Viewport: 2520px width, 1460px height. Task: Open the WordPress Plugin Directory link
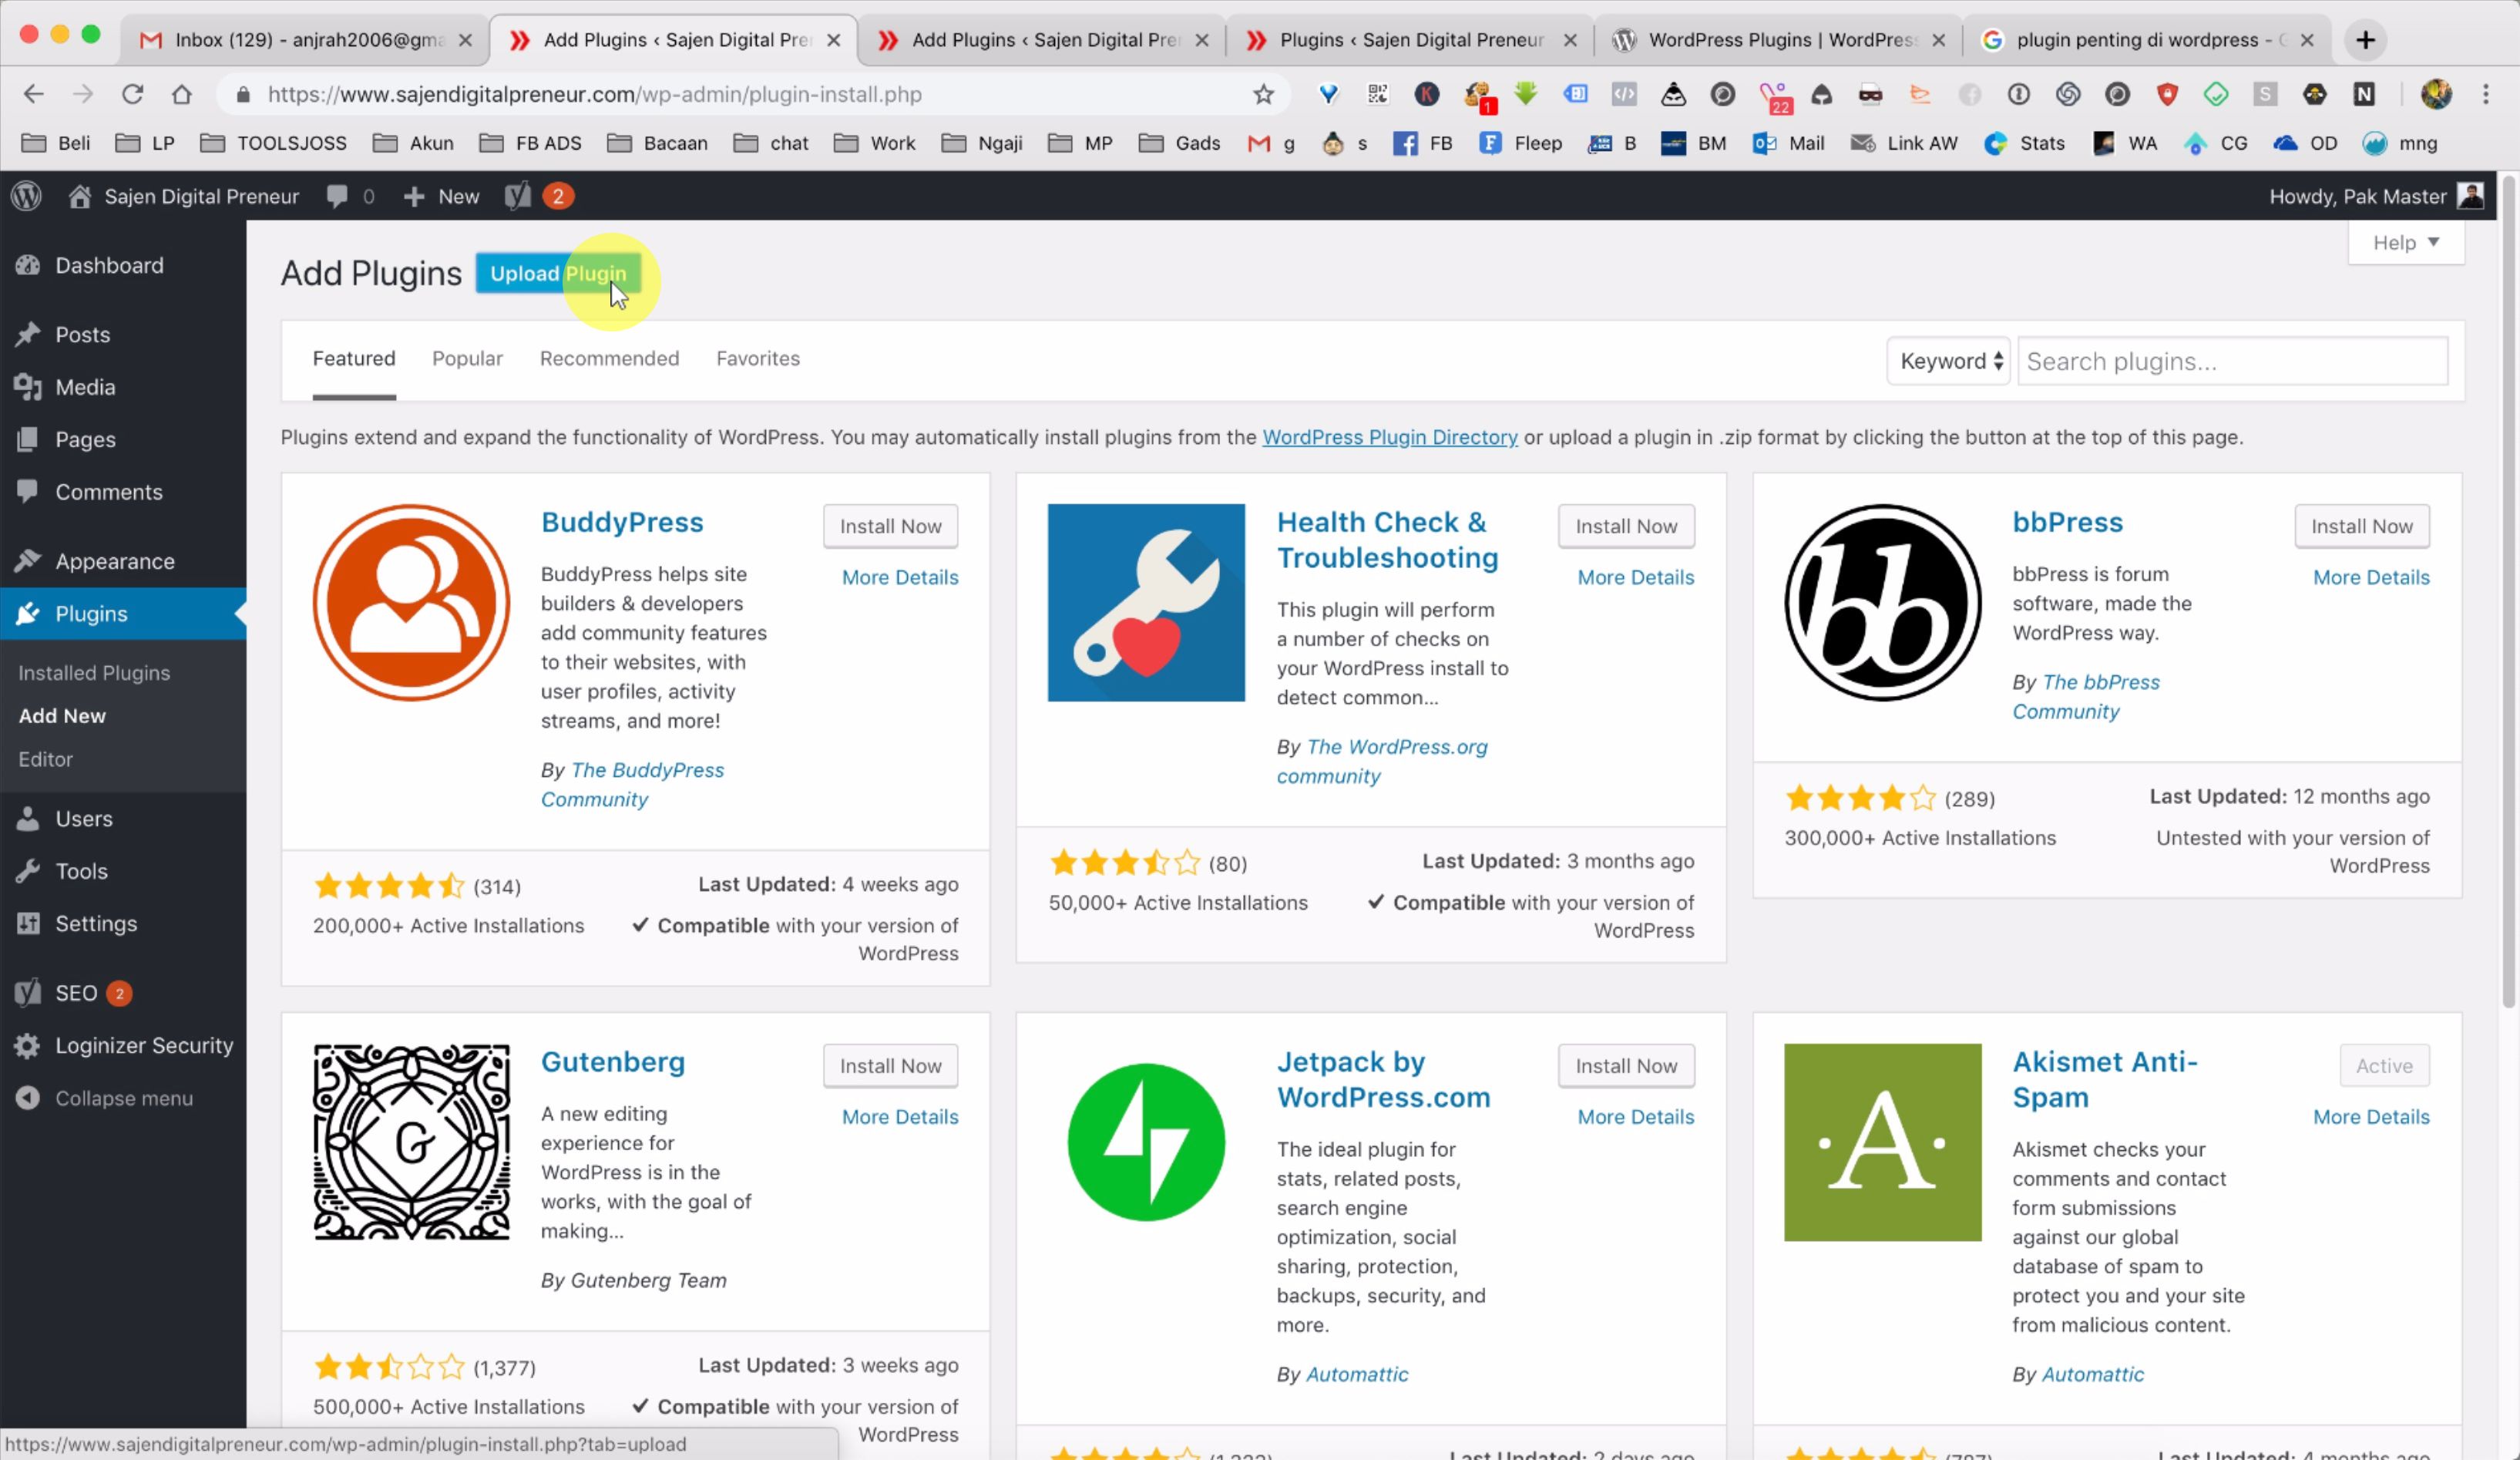click(1389, 437)
